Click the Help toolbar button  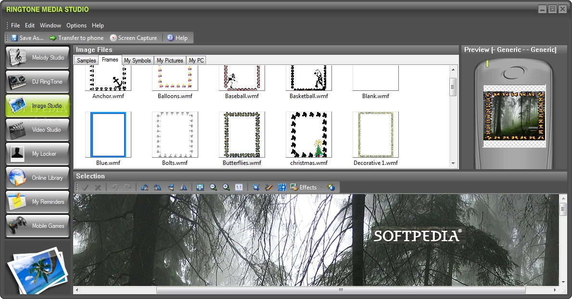(178, 38)
